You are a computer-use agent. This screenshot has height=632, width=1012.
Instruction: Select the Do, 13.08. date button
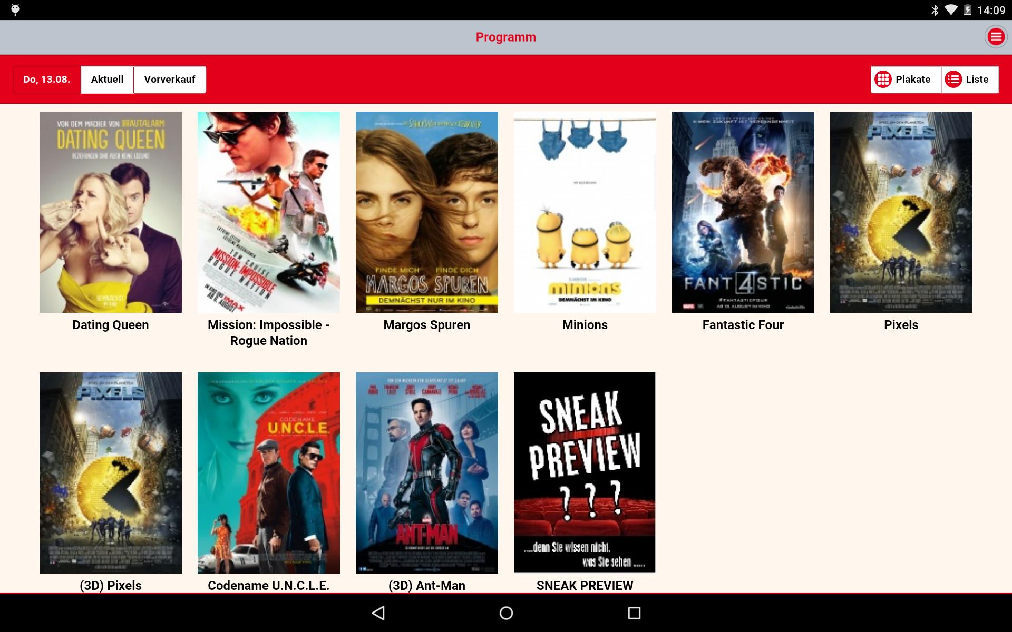click(46, 80)
